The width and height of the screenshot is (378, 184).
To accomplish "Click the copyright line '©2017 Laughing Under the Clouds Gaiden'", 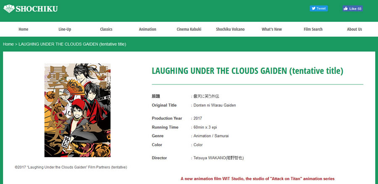I will coord(71,167).
